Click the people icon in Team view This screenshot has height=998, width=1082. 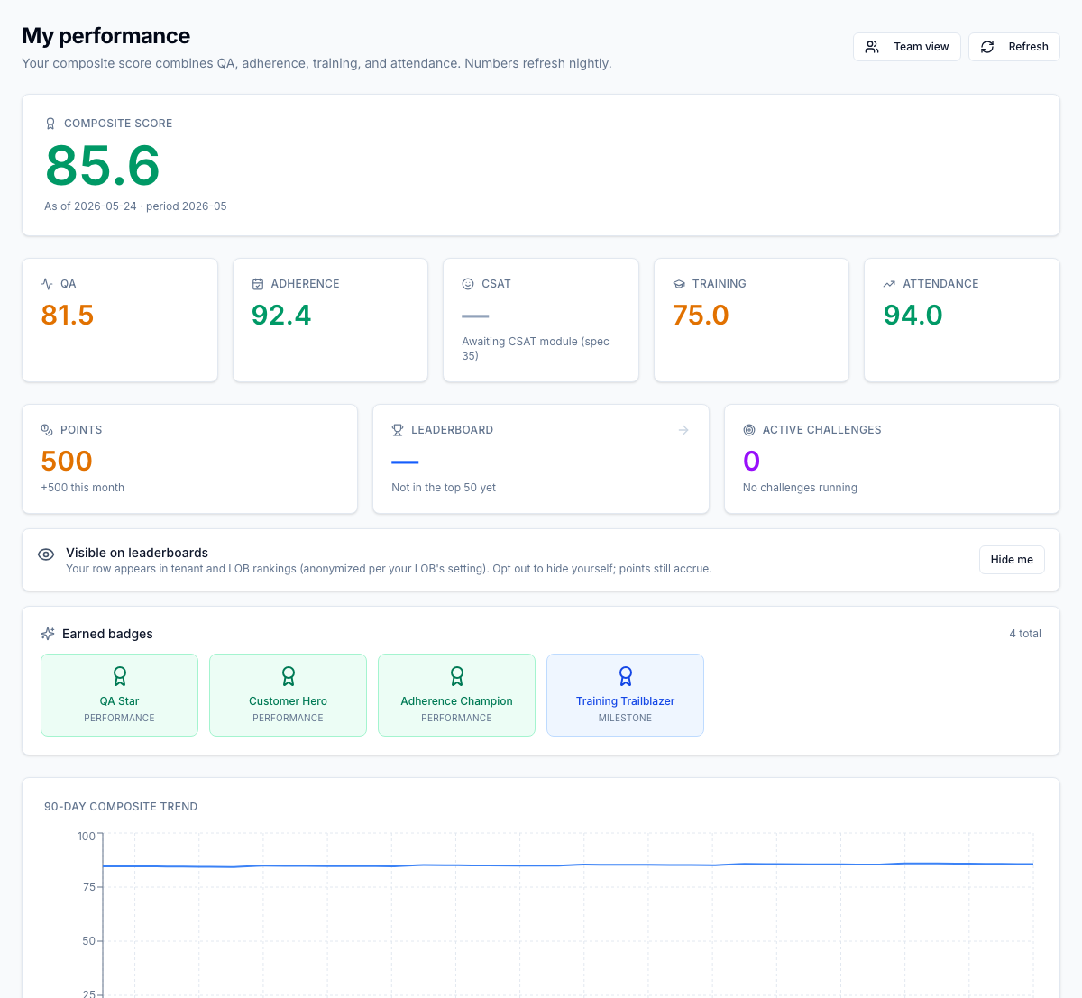[x=872, y=47]
